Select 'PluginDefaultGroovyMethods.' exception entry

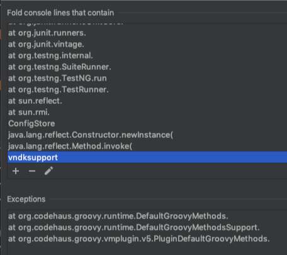pyautogui.click(x=147, y=239)
